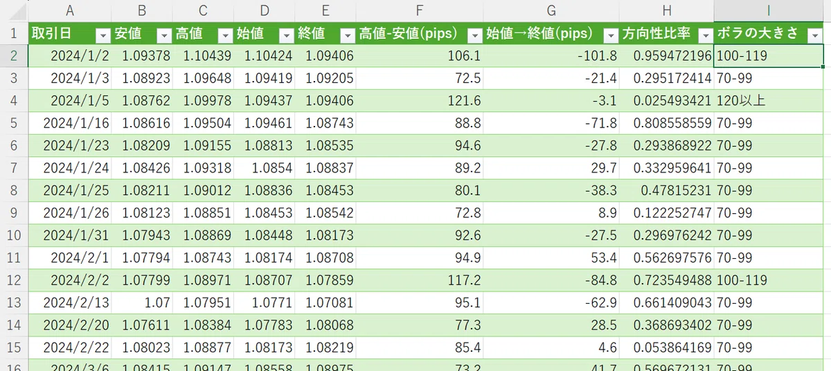Select column H header
The width and height of the screenshot is (831, 371).
(667, 10)
